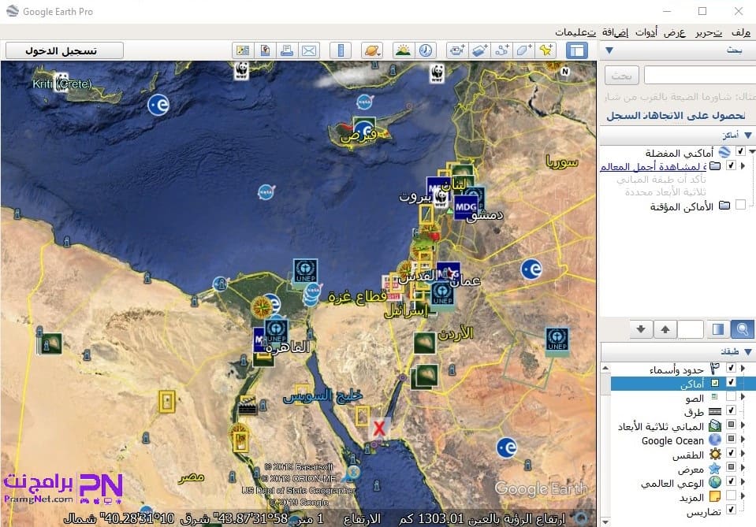
Task: Move item up with the up arrow
Action: (665, 329)
